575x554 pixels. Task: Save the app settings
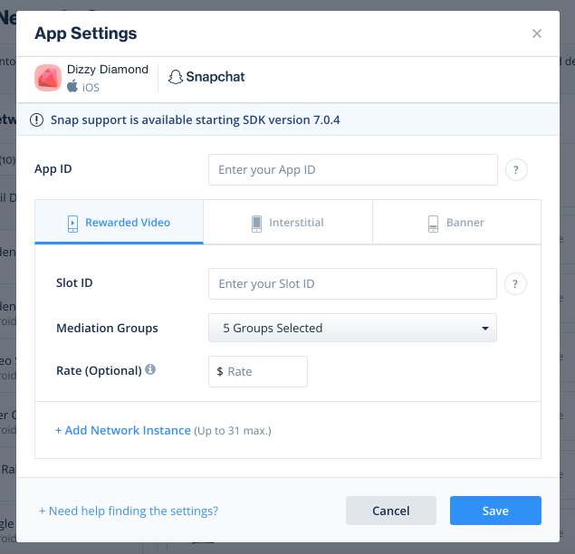495,511
